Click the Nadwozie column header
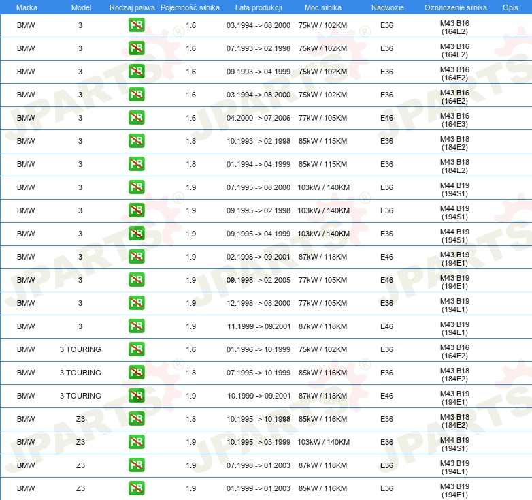532x500 pixels. click(x=388, y=7)
